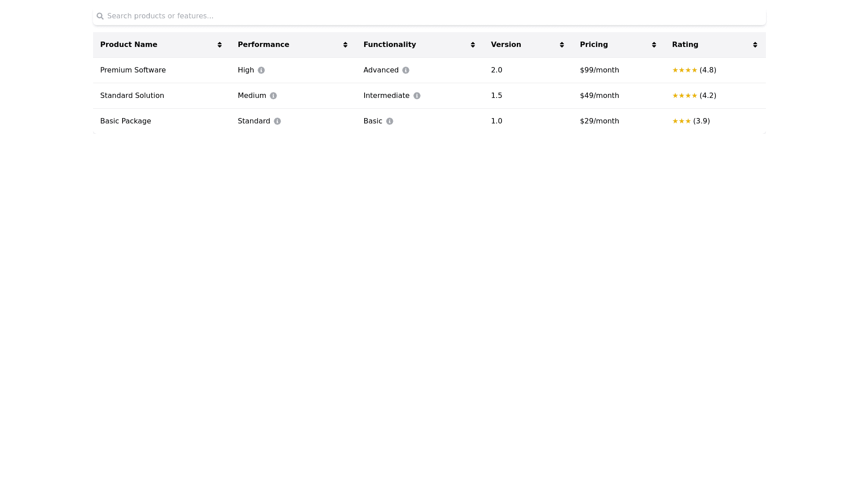Viewport: 859px width, 483px height.
Task: Select the Standard Solution product name
Action: pyautogui.click(x=132, y=96)
